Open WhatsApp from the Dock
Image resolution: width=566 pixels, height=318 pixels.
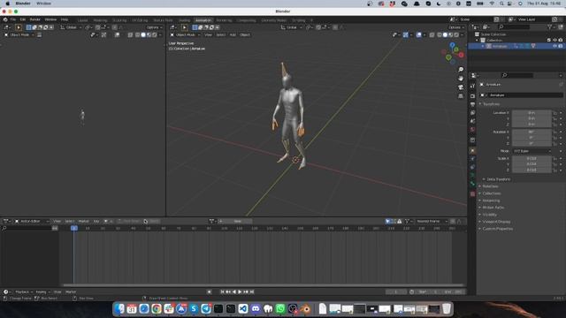[x=280, y=308]
